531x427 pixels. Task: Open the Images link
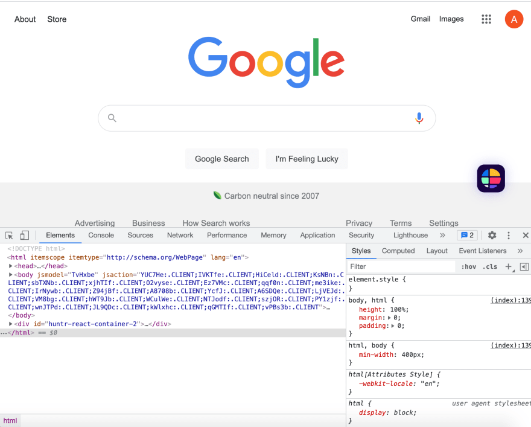pos(451,19)
